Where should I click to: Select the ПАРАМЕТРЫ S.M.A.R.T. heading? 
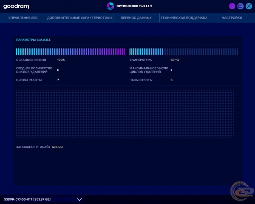(x=34, y=40)
